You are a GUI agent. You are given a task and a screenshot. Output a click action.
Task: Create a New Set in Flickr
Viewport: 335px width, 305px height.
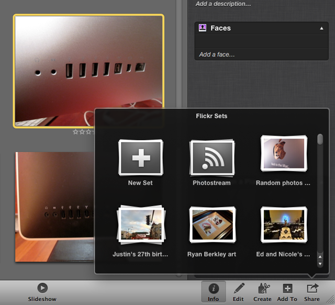click(x=141, y=157)
